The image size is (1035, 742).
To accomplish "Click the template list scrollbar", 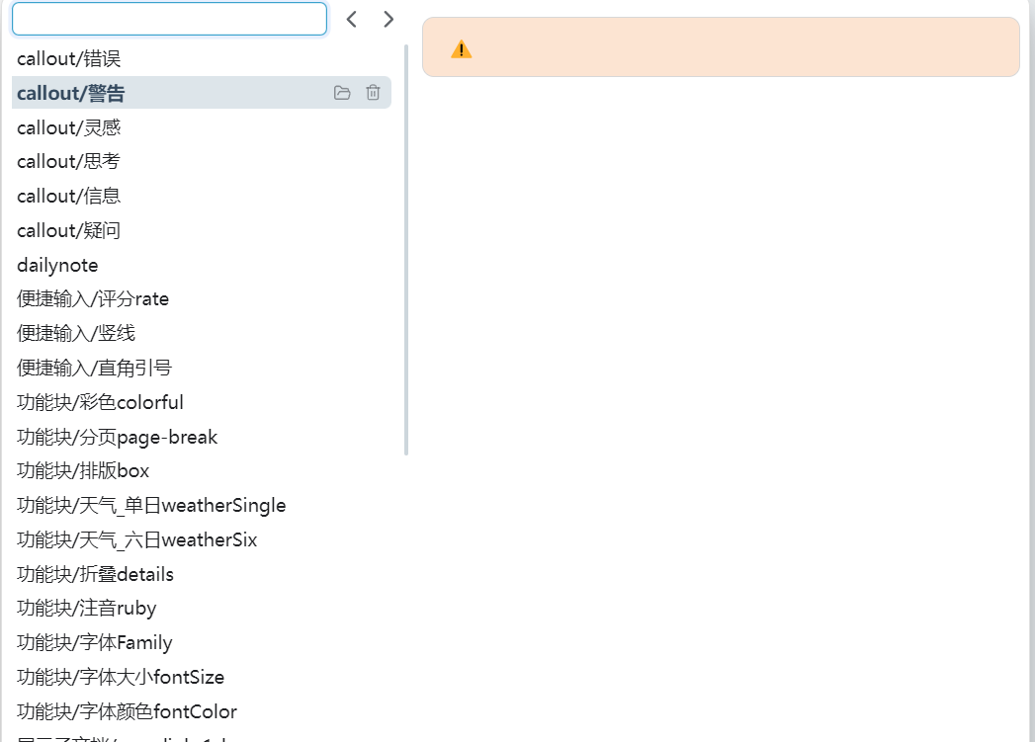I will click(x=406, y=247).
